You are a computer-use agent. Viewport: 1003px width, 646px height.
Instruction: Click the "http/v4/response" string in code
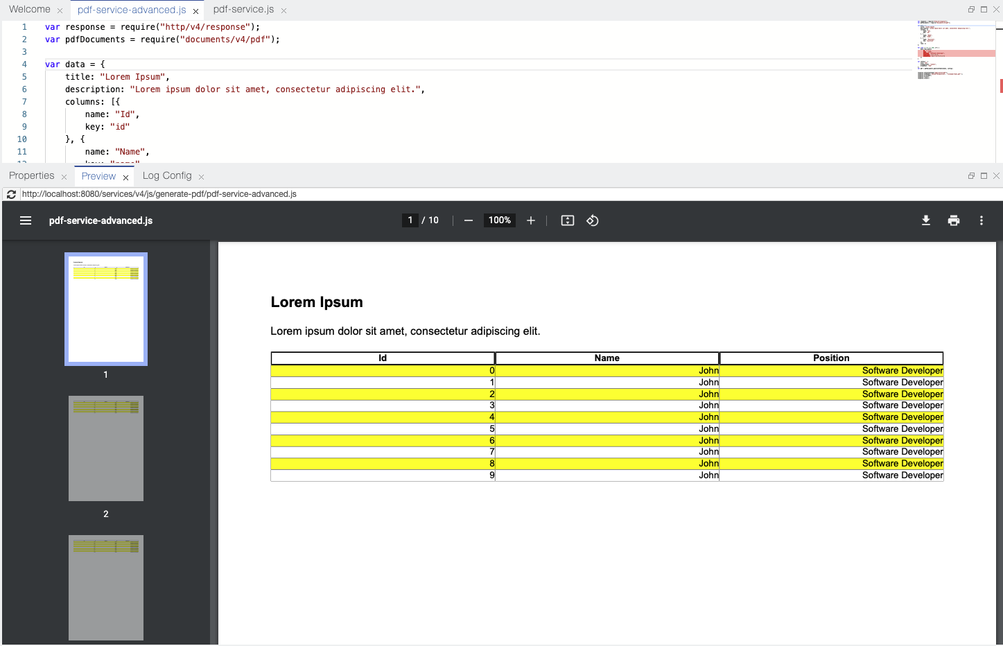pos(205,27)
